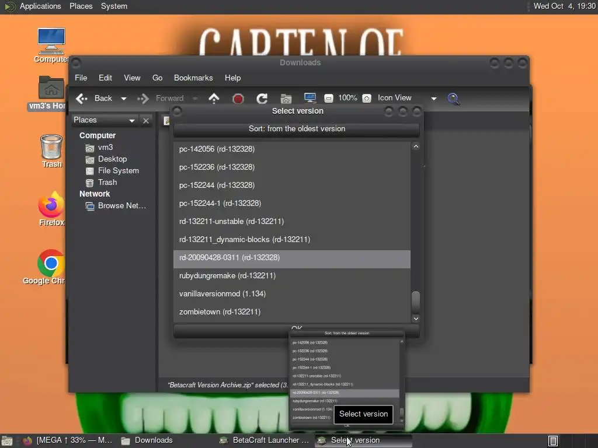Click scroll up arrow in version list

(x=416, y=146)
